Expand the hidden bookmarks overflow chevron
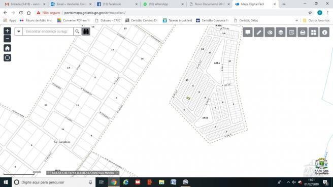Viewport: 333px width, 187px height. click(x=296, y=20)
